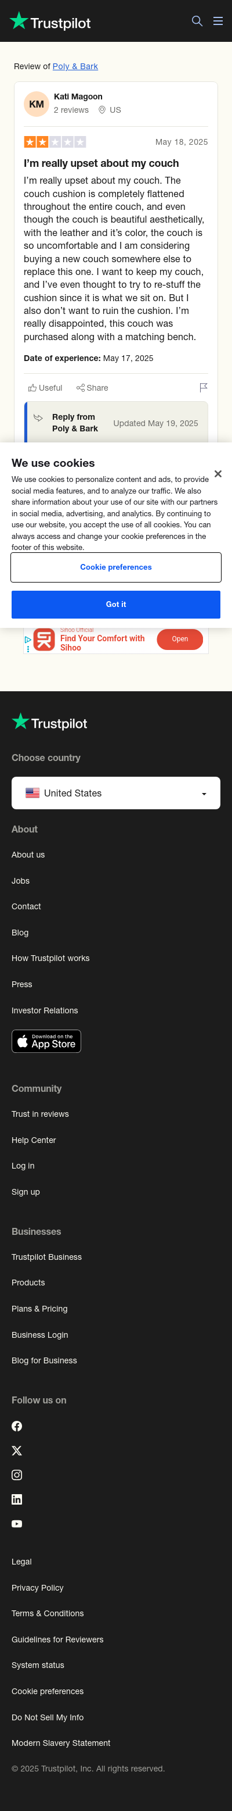Close the cookie banner with X
The image size is (232, 1811).
(x=218, y=474)
